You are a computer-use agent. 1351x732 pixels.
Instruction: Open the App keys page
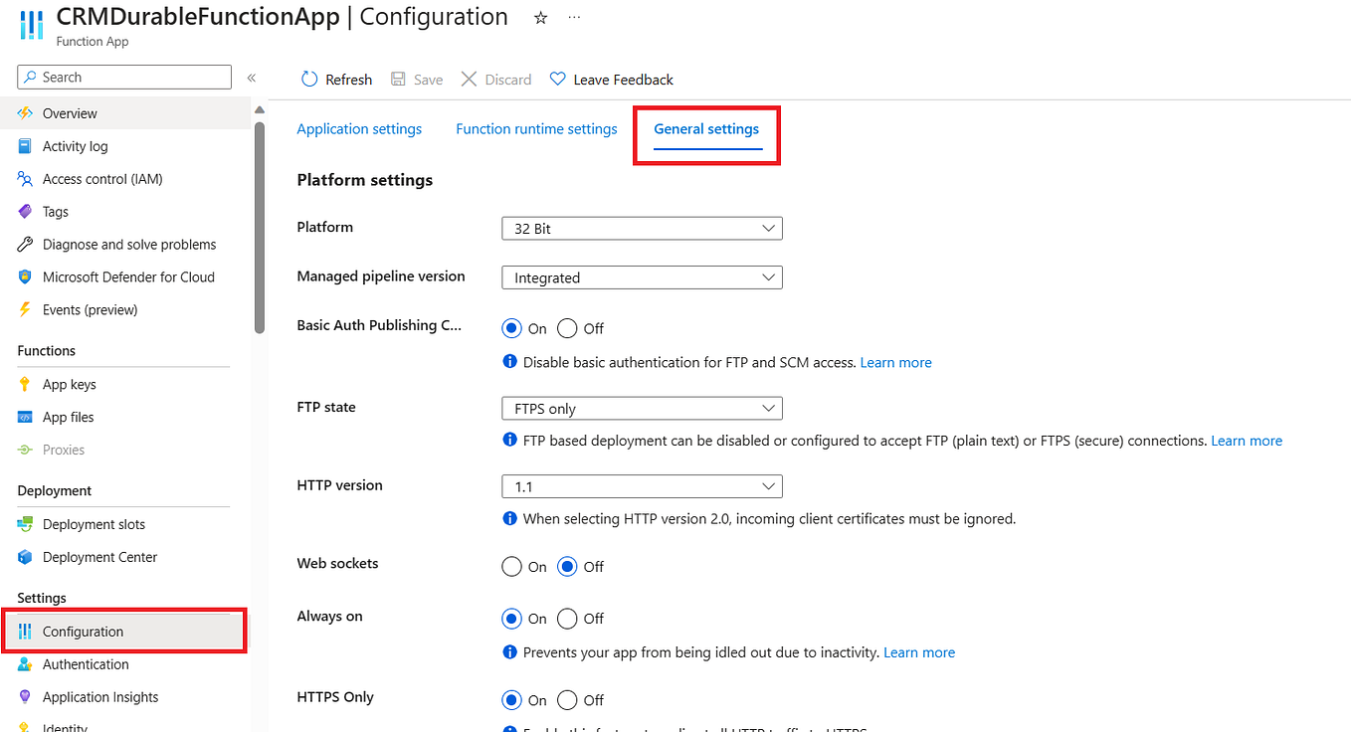coord(72,383)
